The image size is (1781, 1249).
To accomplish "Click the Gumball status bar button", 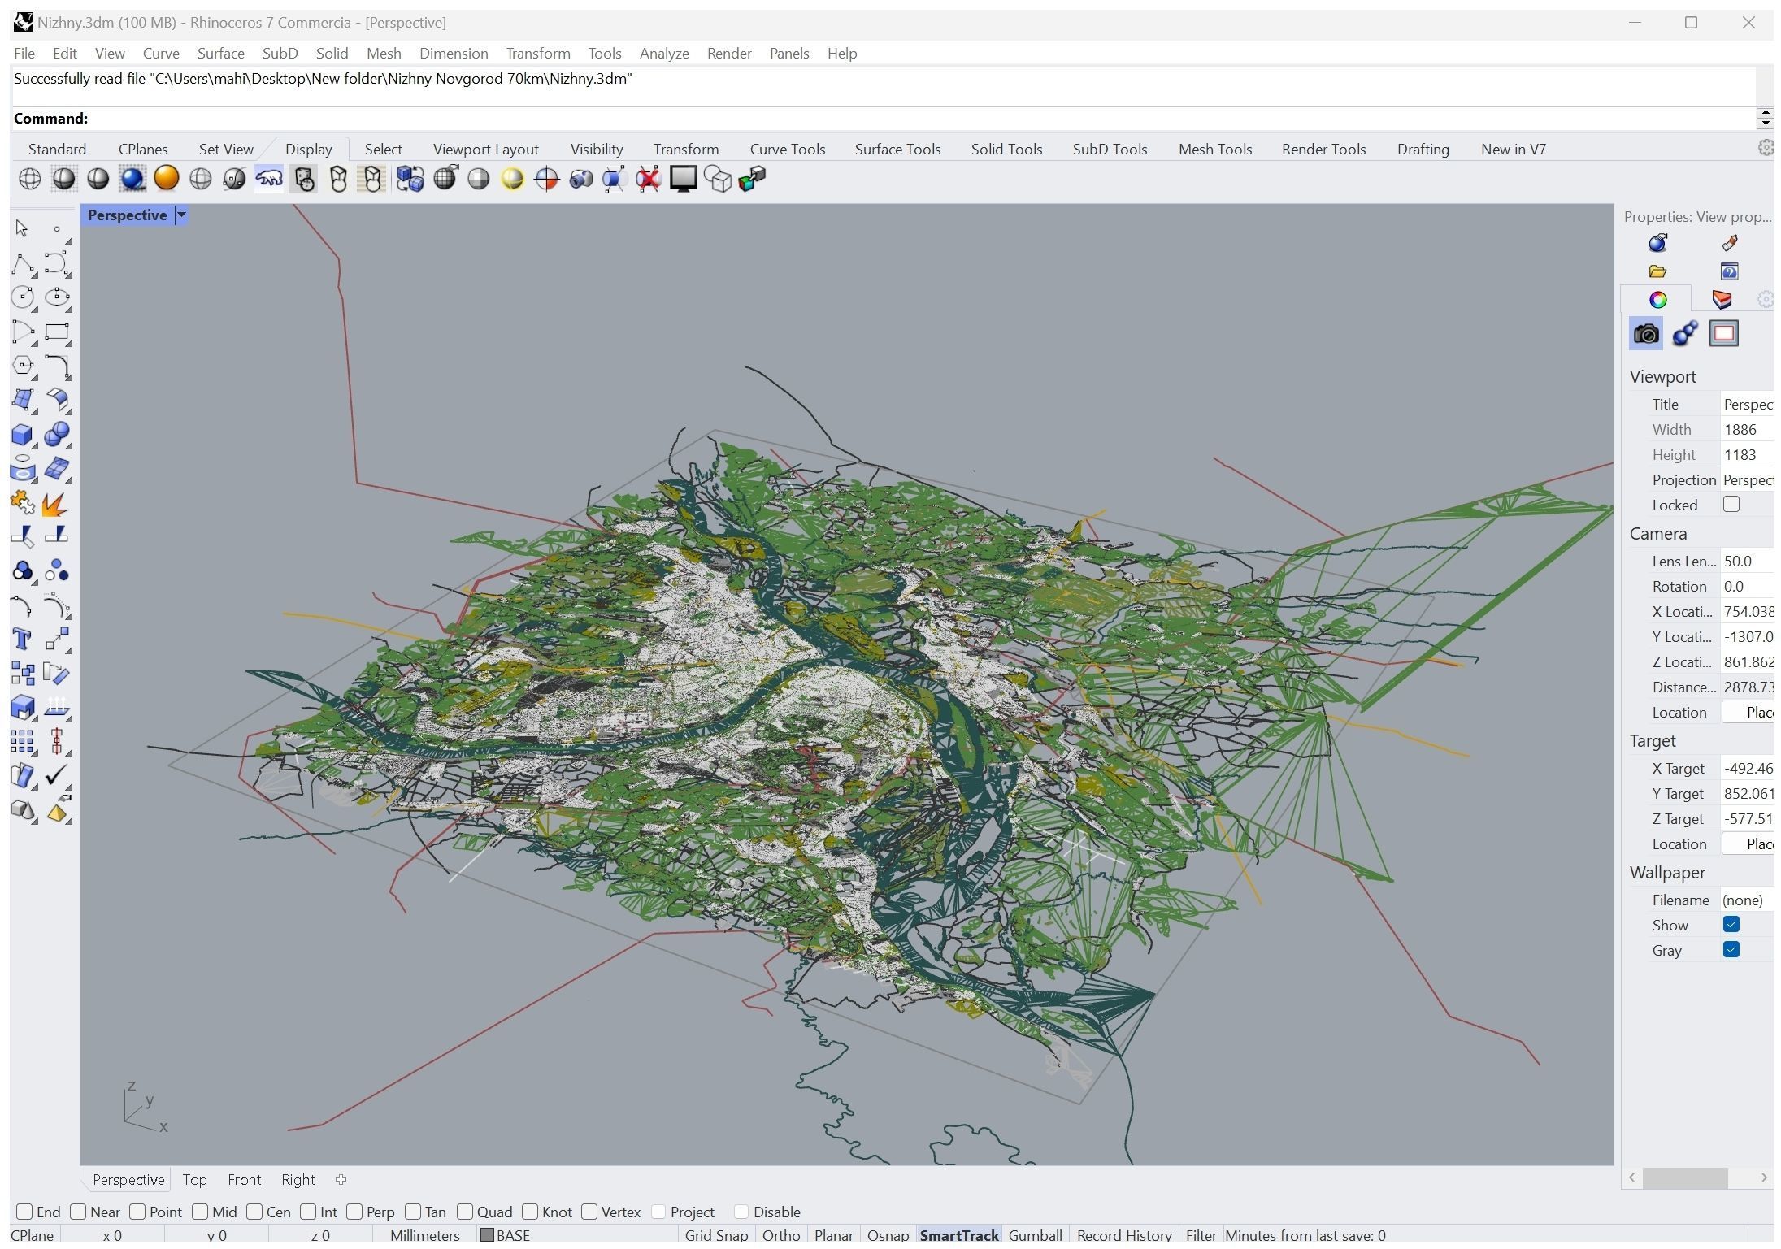I will pyautogui.click(x=1035, y=1235).
